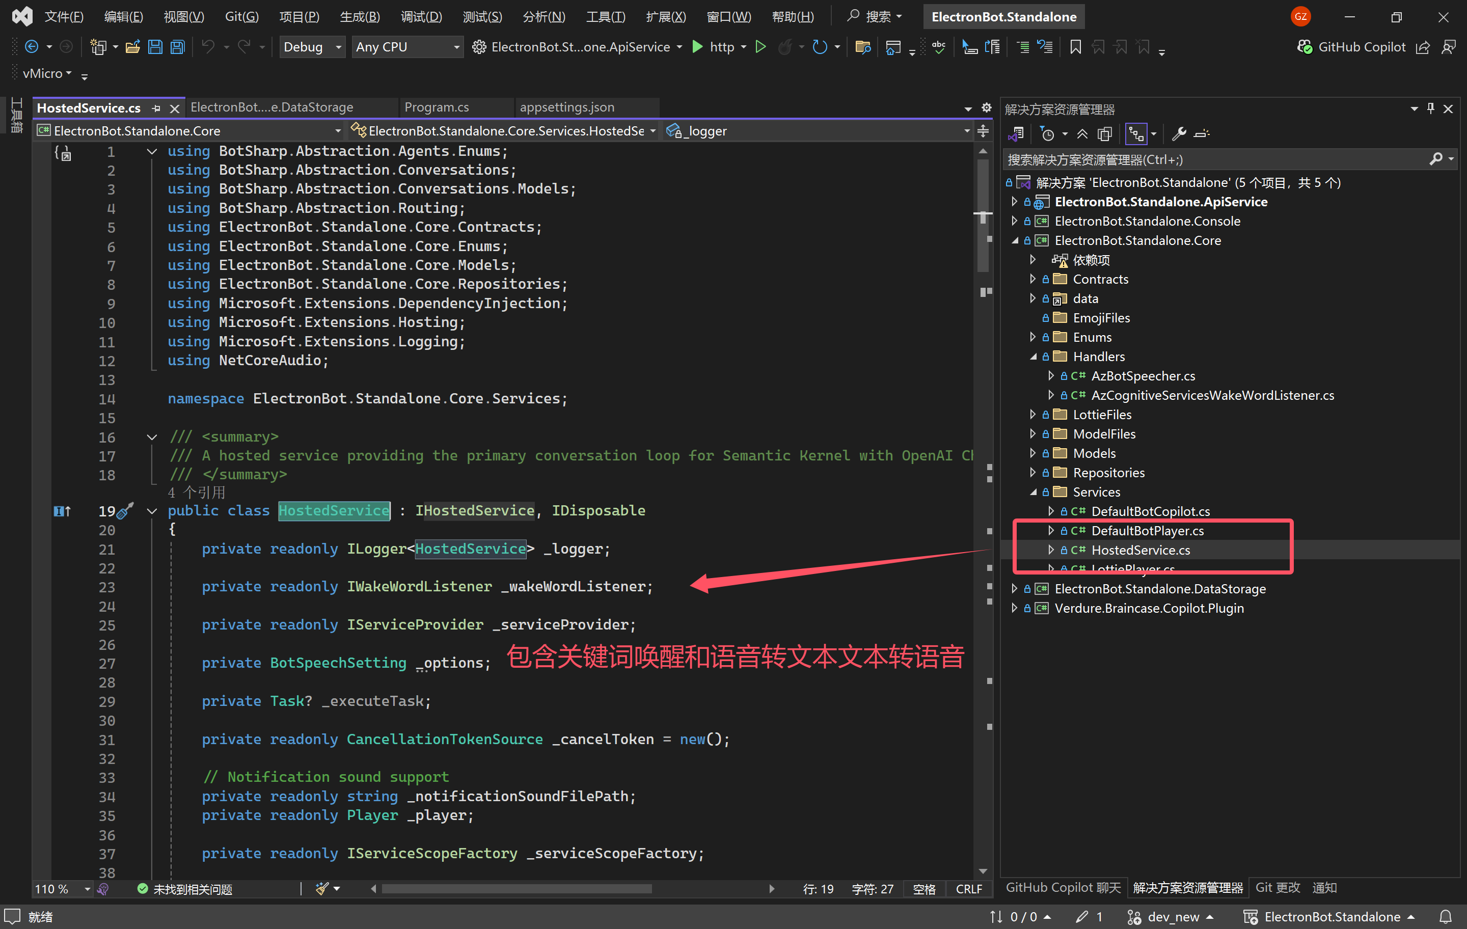Screen dimensions: 1467x929
Task: Select DefaultBotPlayer.cs in Solution Explorer
Action: (1147, 531)
